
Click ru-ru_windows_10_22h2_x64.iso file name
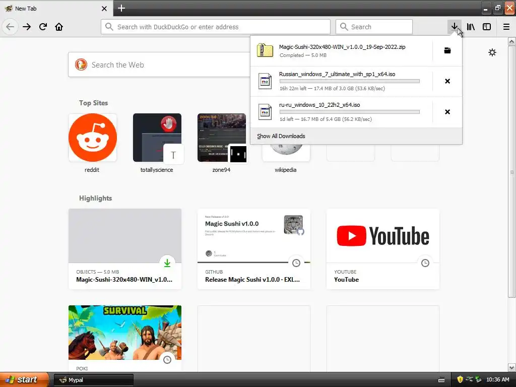(x=319, y=105)
